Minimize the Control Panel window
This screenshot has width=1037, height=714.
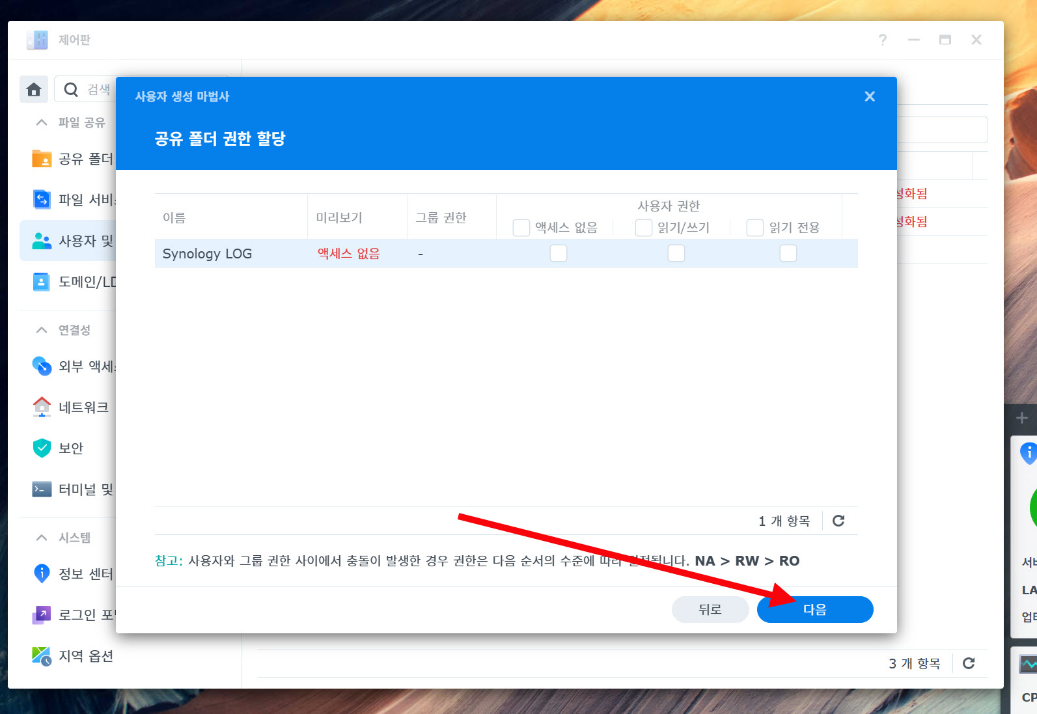[x=914, y=40]
